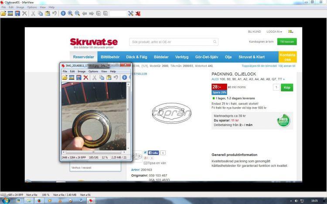The width and height of the screenshot is (327, 204).
Task: Click Copy icon in Clipboard01 window toolbar
Action: (x=40, y=14)
